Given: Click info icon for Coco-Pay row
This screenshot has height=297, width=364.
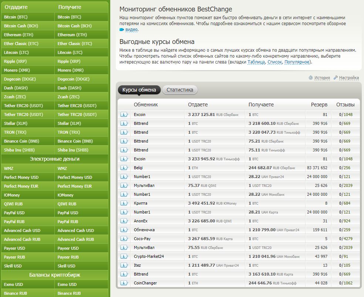Looking at the screenshot, I should 124,239.
